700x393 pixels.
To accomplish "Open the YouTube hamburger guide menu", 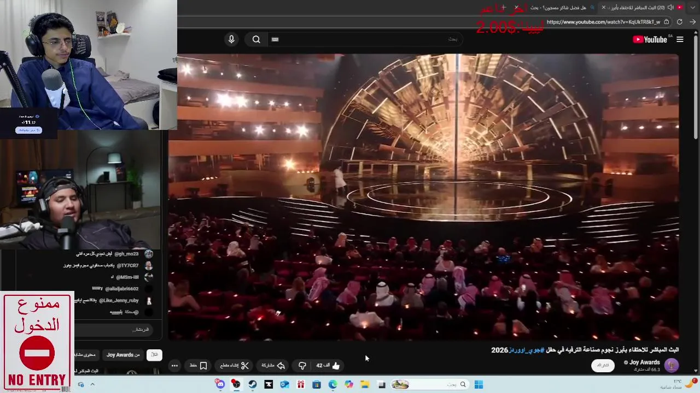I will (x=680, y=39).
